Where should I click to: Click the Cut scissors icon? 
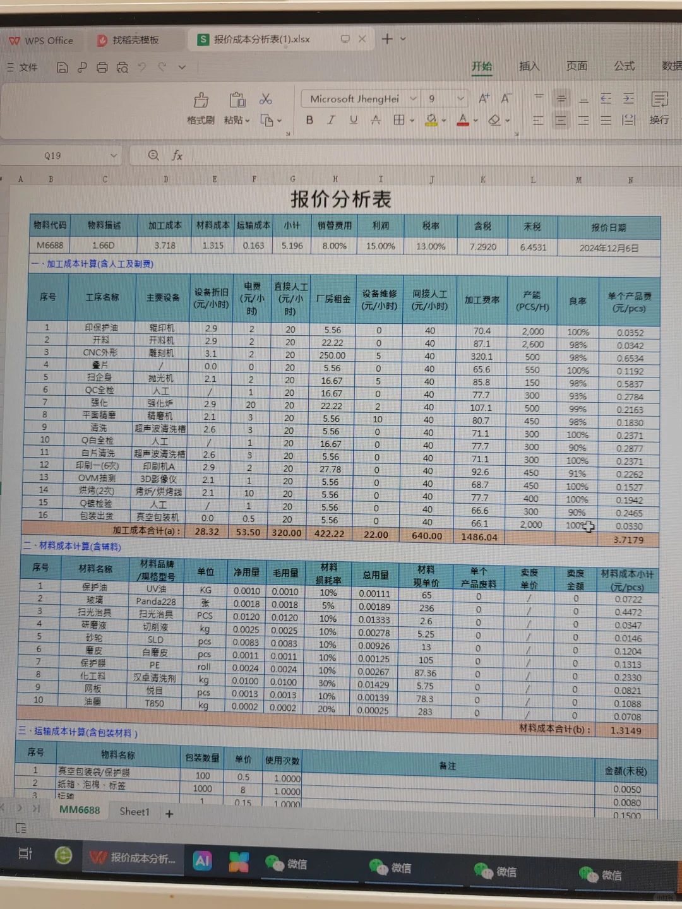point(266,98)
